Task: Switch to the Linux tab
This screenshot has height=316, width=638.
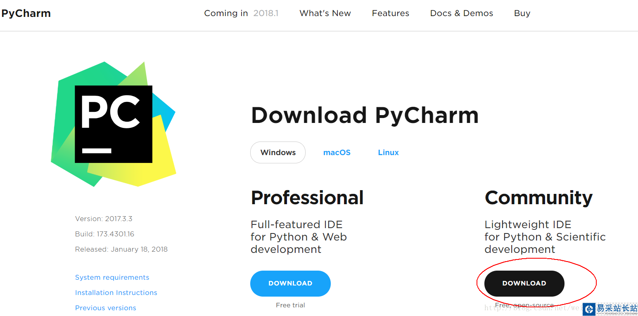Action: (x=388, y=152)
